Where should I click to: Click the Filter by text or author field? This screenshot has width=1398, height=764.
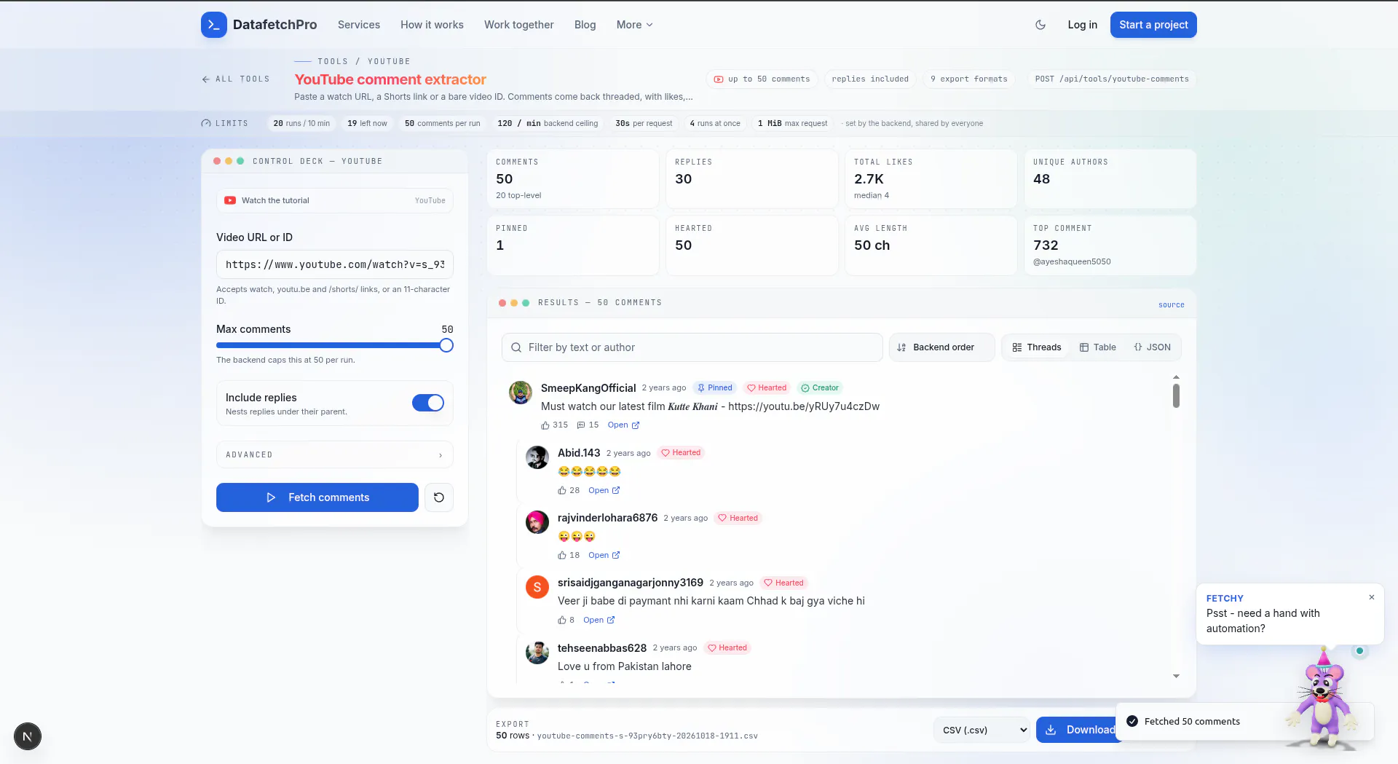coord(692,347)
